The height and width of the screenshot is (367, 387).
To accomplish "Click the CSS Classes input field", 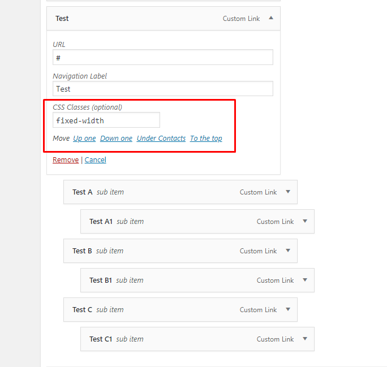I will tap(106, 120).
